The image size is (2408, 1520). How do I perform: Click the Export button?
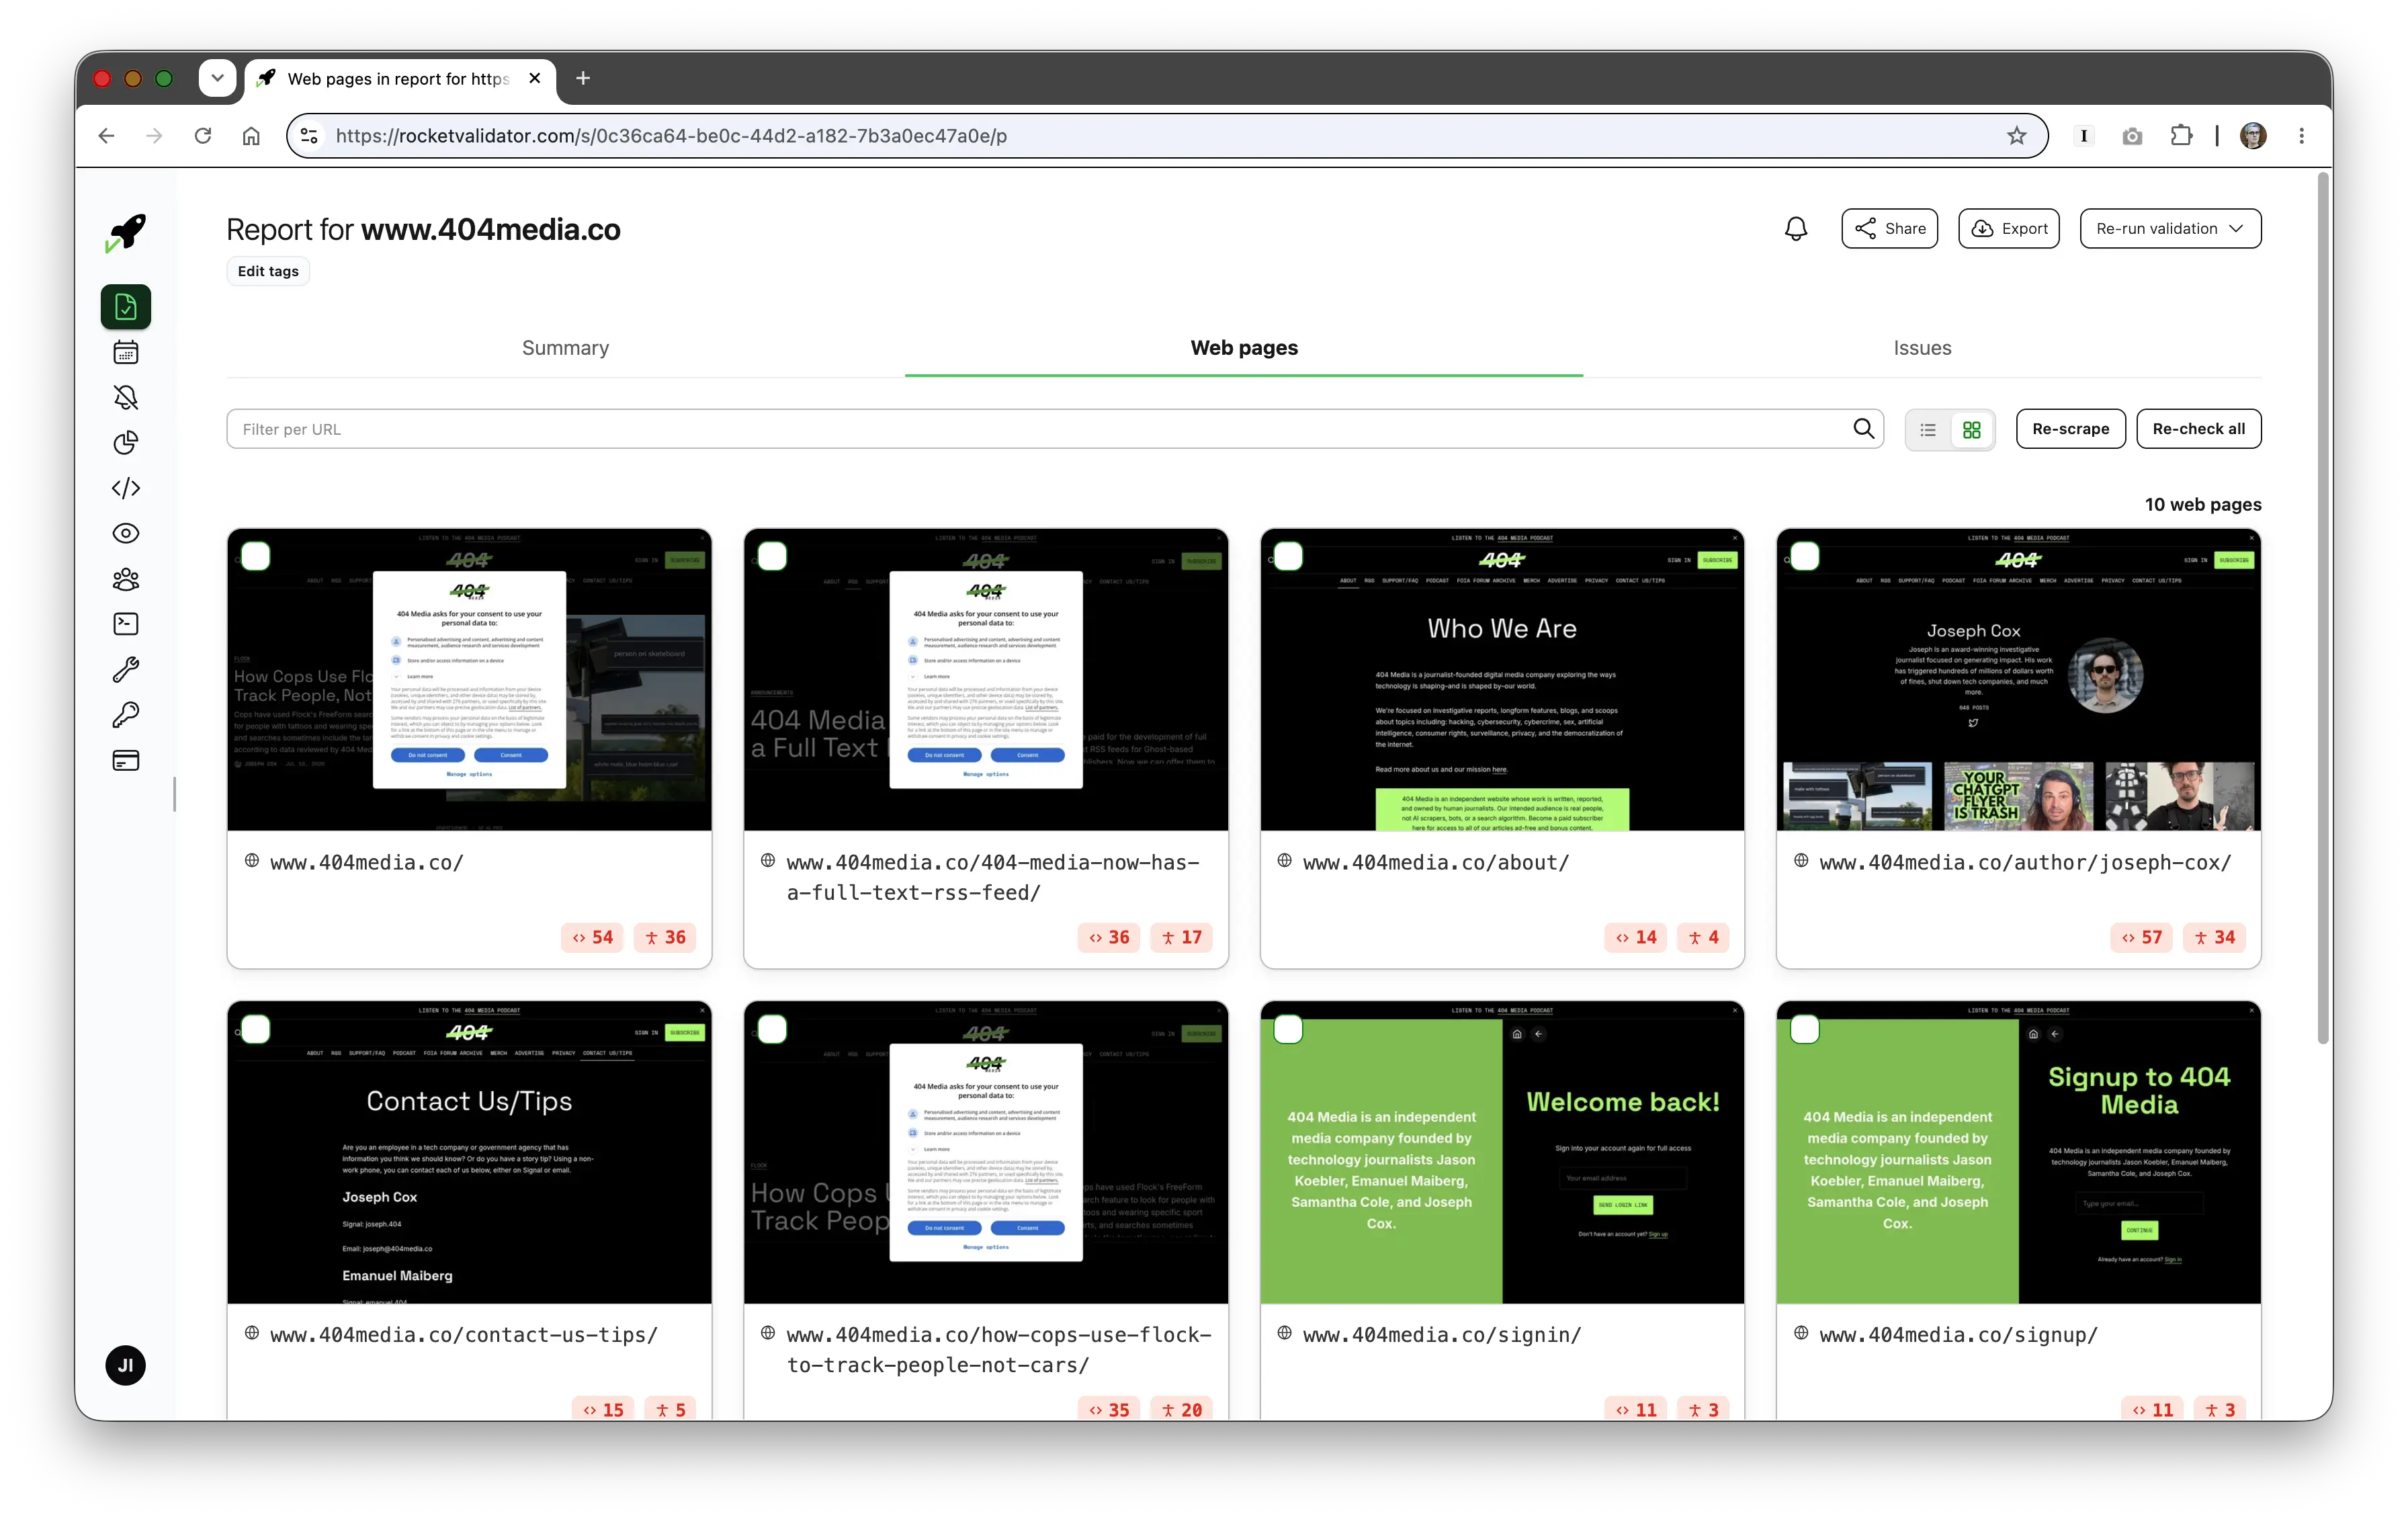click(2008, 229)
